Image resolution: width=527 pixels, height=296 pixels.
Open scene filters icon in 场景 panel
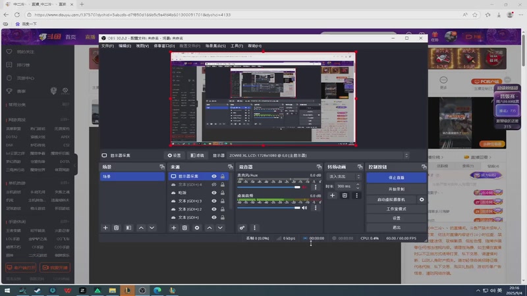pos(128,228)
